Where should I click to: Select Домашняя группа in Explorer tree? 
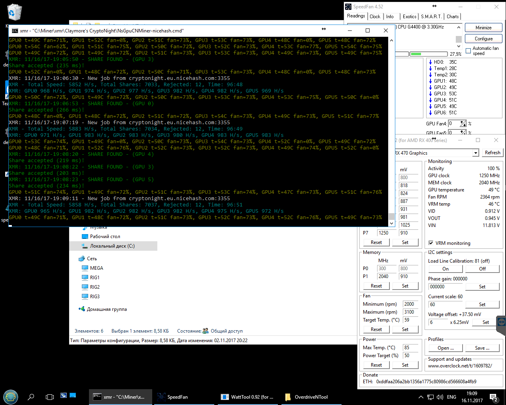[x=103, y=309]
